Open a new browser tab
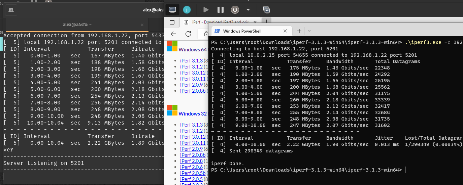This screenshot has height=185, width=463. pos(266,22)
